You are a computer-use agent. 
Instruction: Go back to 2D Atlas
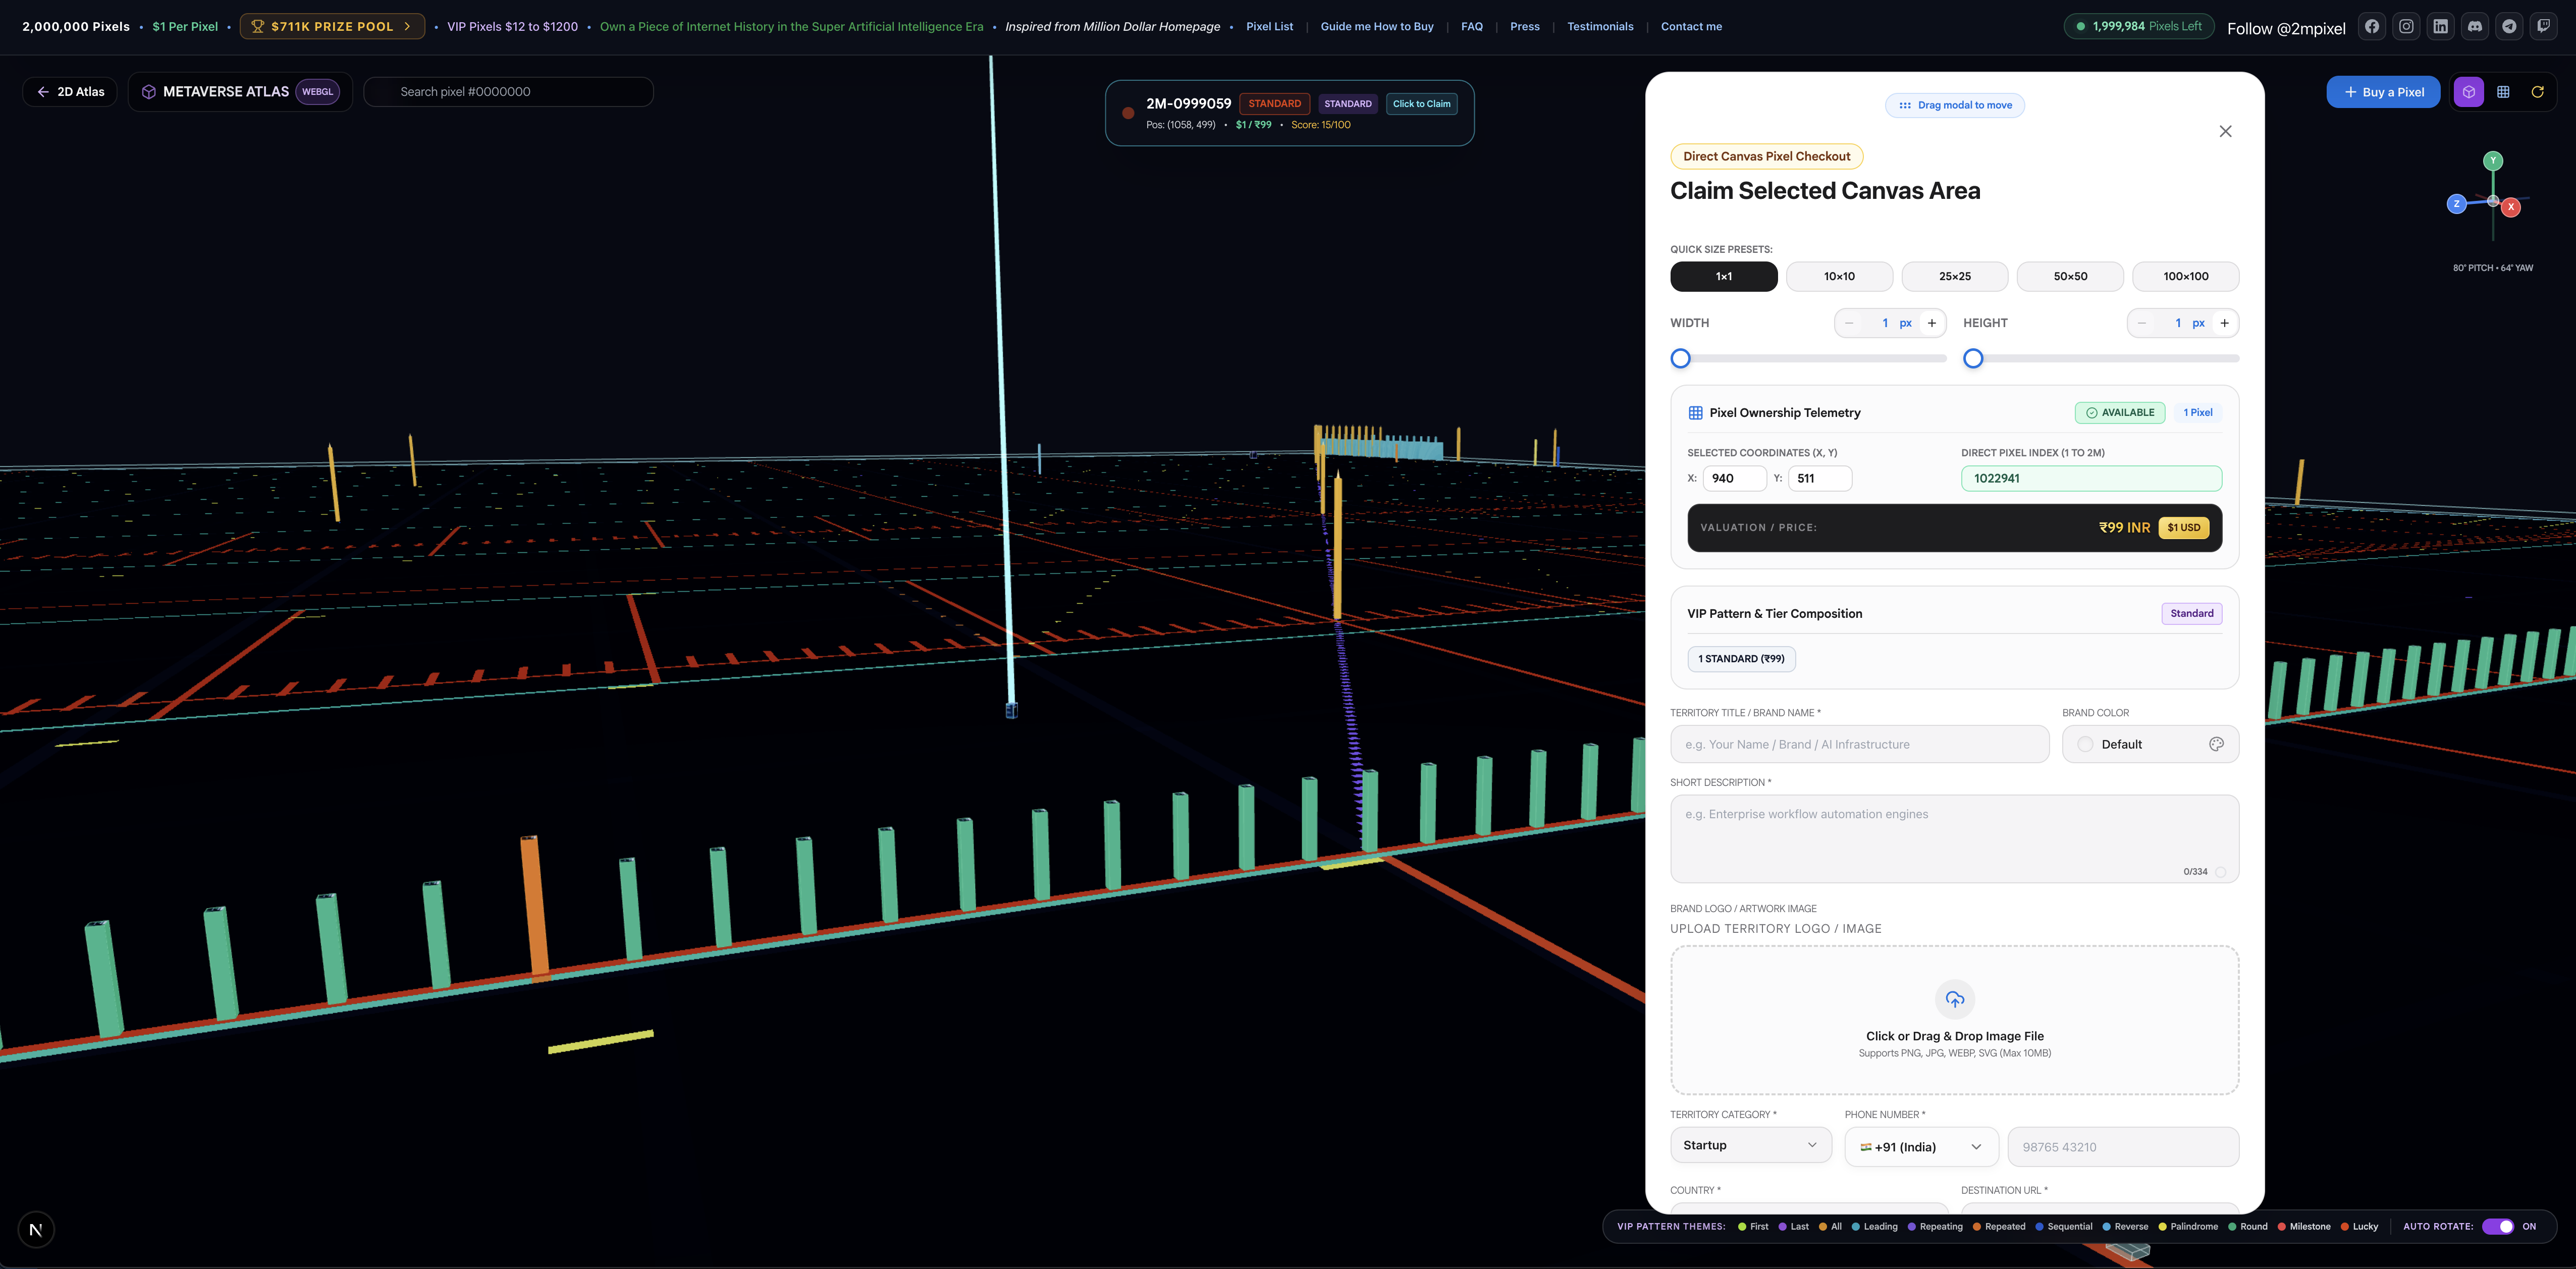click(70, 92)
